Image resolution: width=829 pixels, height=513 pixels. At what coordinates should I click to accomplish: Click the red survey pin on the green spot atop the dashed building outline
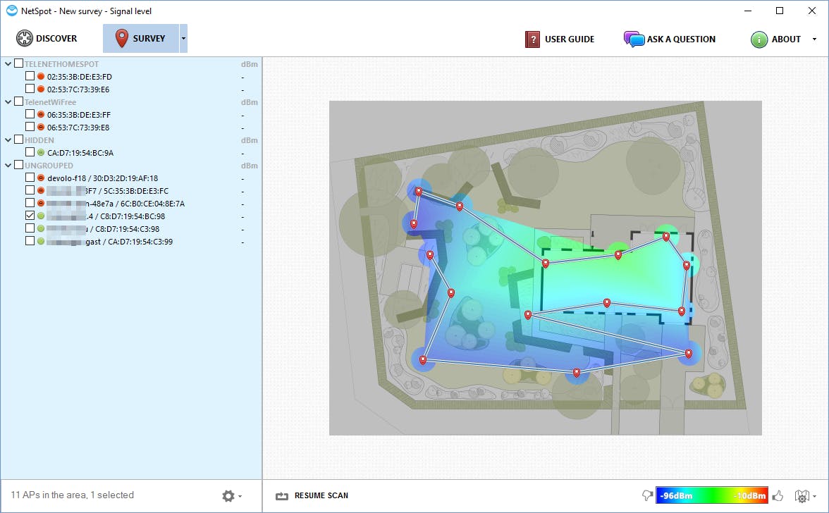tap(666, 237)
